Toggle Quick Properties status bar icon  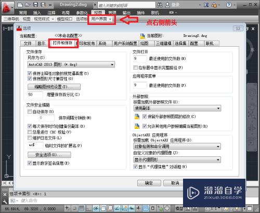pos(153,208)
